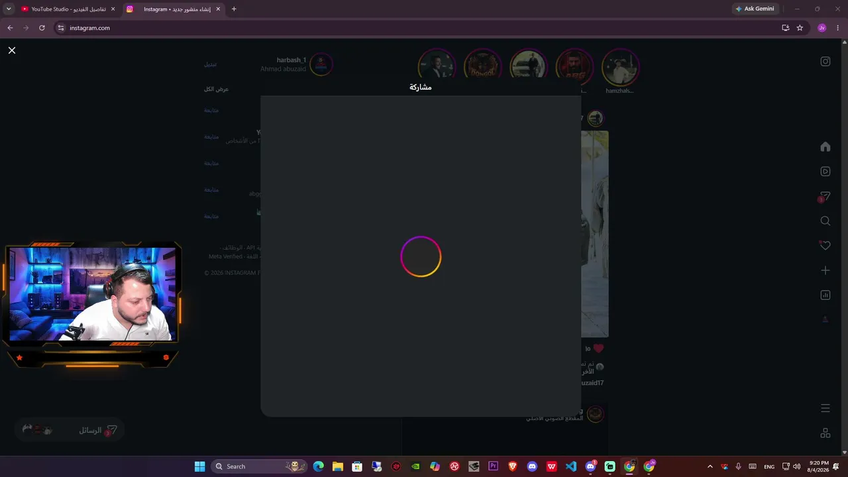This screenshot has height=477, width=848.
Task: Reload the Instagram page
Action: click(42, 28)
